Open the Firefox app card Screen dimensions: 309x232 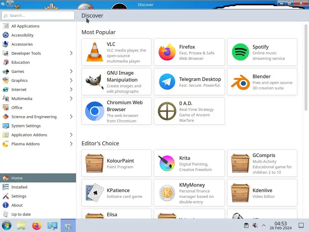point(189,52)
